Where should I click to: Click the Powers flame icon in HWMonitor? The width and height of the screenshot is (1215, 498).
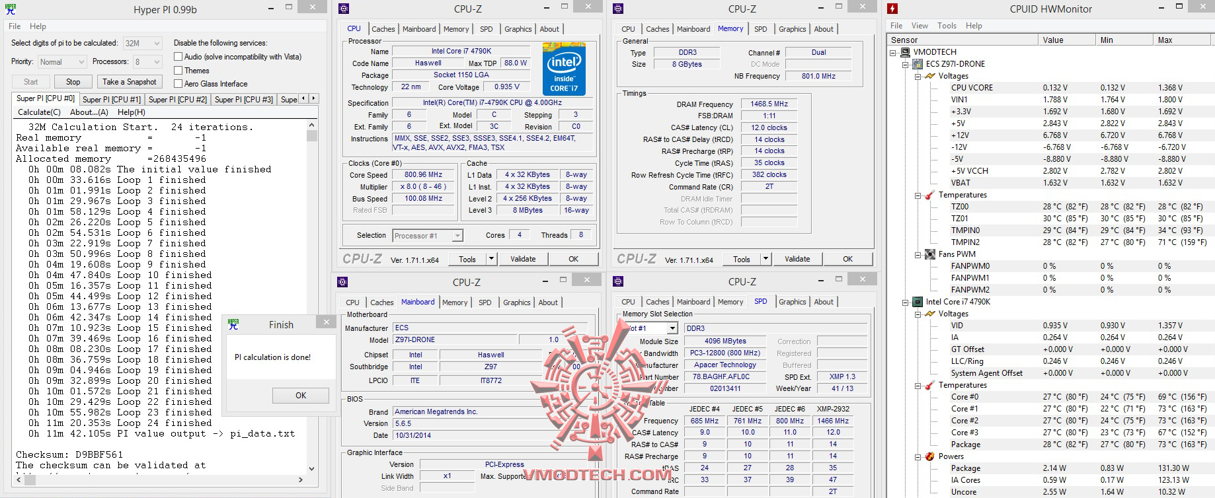coord(929,456)
